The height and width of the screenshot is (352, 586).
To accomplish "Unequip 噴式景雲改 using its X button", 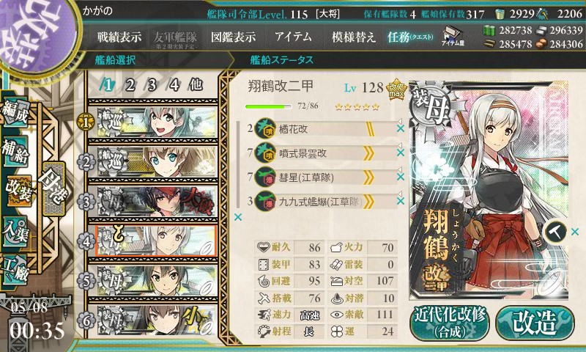I will tap(400, 153).
